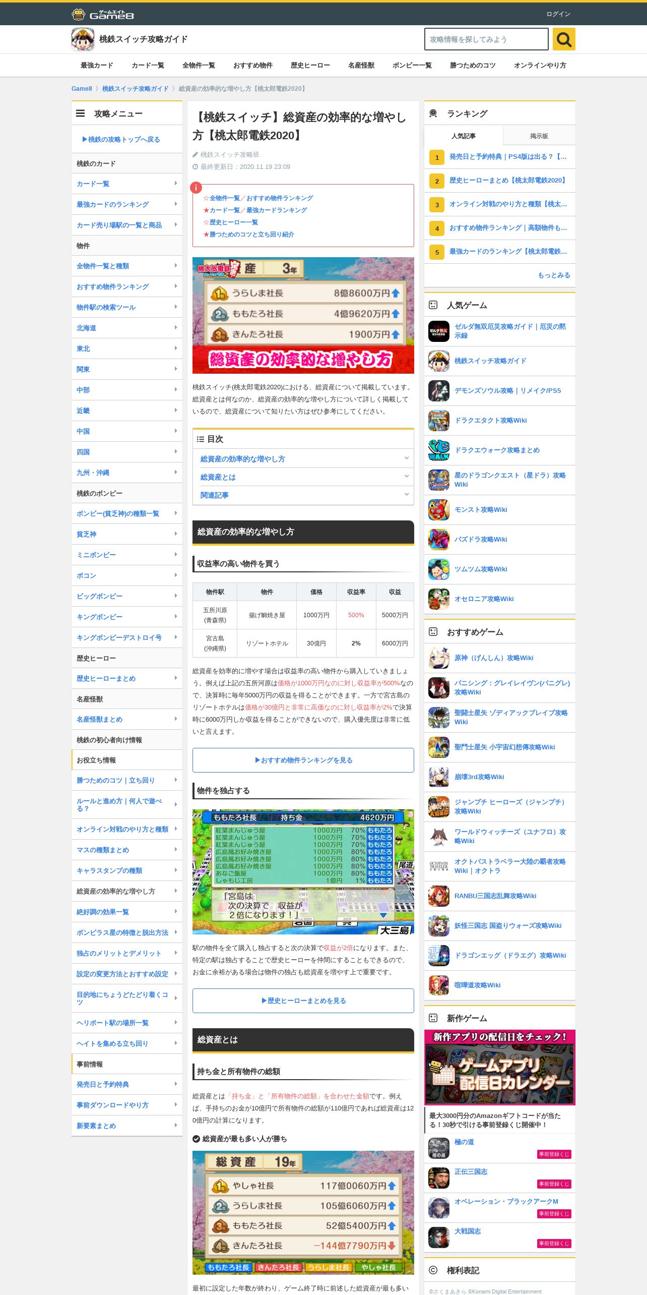This screenshot has width=647, height=1295.
Task: Click the 最強カードランキング link in notice box
Action: (277, 210)
